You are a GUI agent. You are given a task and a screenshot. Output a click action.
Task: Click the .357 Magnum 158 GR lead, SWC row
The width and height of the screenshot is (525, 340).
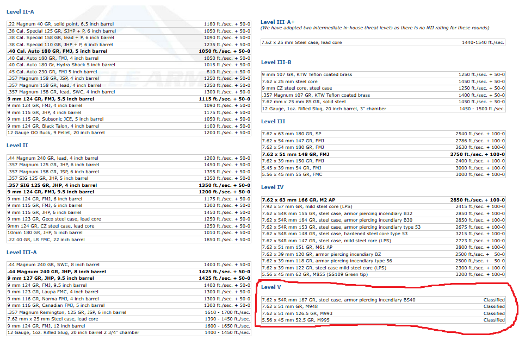(129, 92)
